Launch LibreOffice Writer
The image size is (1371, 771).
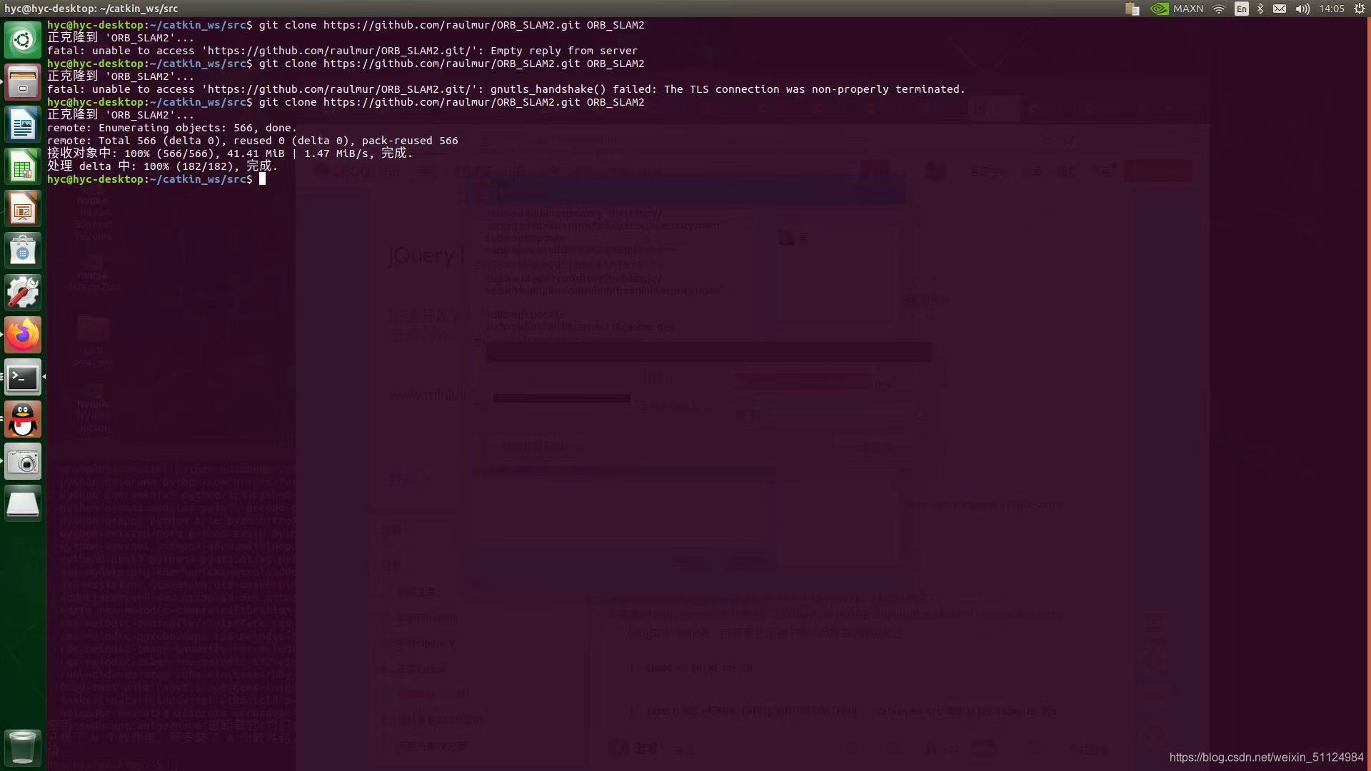coord(23,124)
